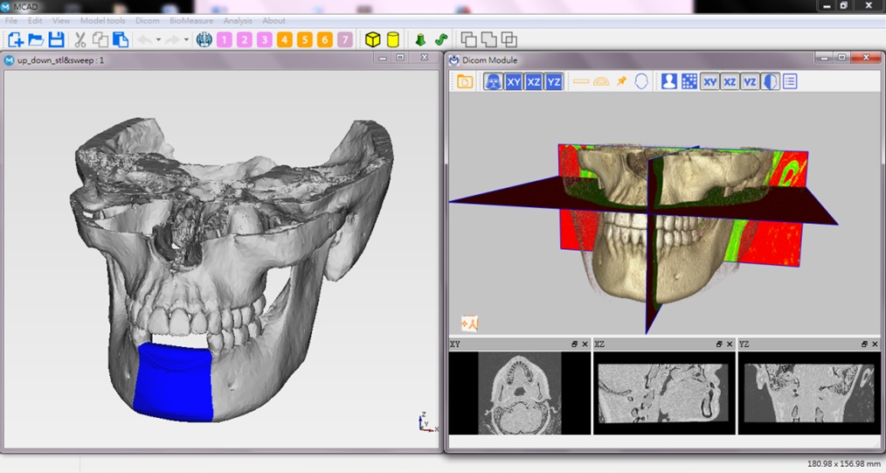Click the yellow cube primitive icon
This screenshot has width=886, height=473.
372,39
